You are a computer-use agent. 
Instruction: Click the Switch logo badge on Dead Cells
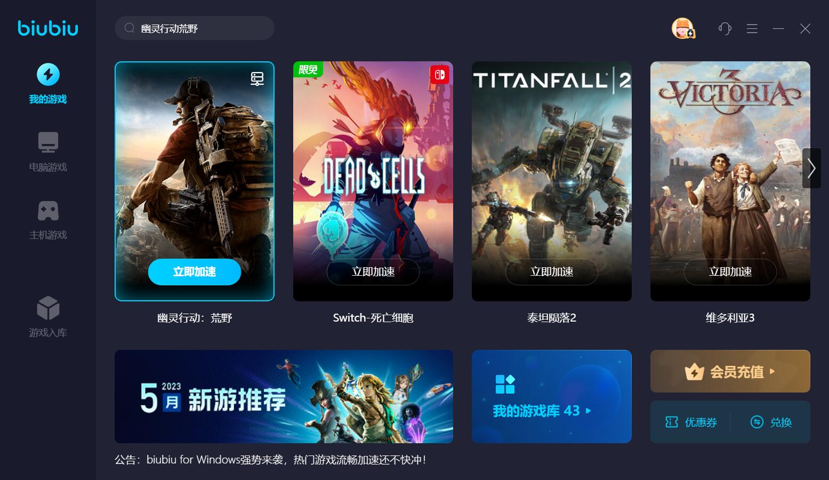[x=440, y=75]
